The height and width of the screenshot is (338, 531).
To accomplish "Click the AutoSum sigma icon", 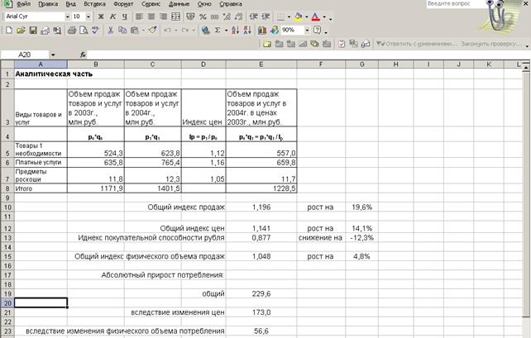I will pos(218,31).
